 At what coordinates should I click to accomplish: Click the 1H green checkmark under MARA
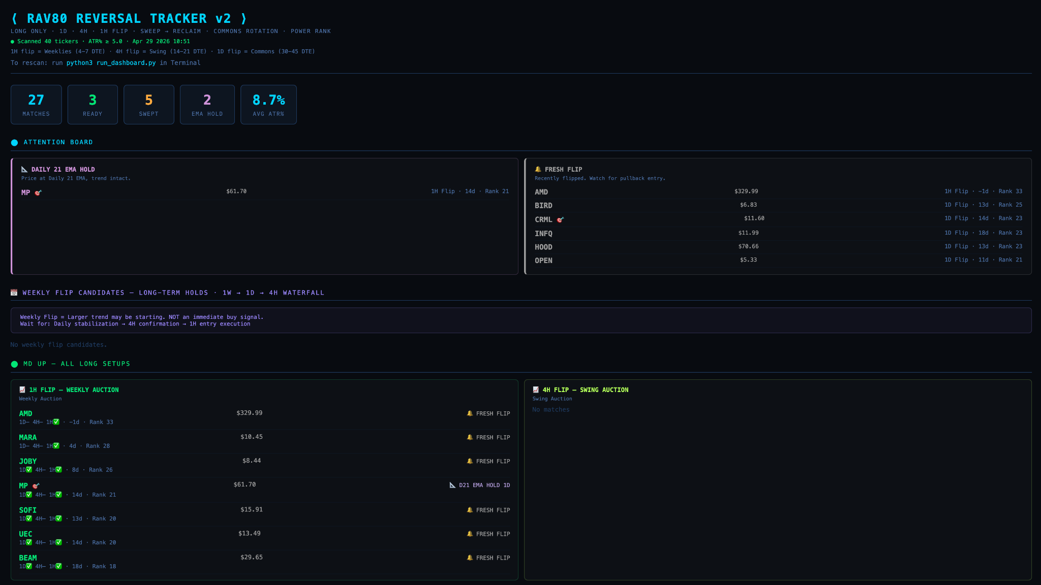coord(56,446)
